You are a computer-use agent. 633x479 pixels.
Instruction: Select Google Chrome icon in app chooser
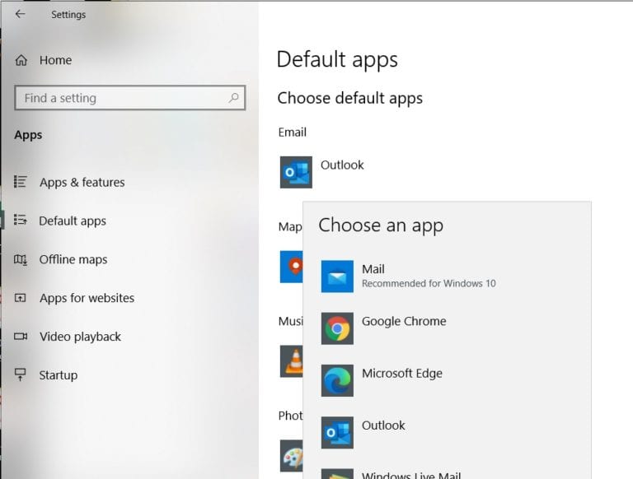[337, 328]
